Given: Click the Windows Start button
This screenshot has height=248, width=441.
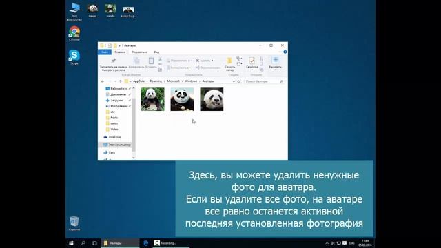Looking at the screenshot, I should pos(71,243).
